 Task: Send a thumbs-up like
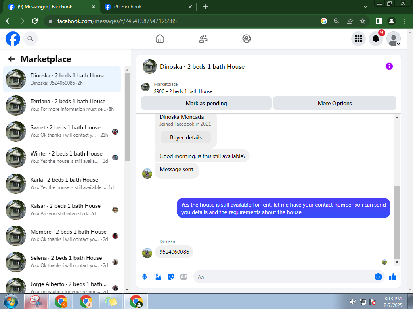[393, 277]
